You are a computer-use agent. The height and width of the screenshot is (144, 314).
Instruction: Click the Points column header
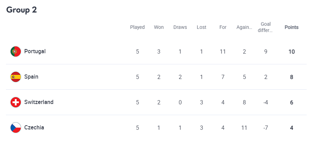[291, 27]
